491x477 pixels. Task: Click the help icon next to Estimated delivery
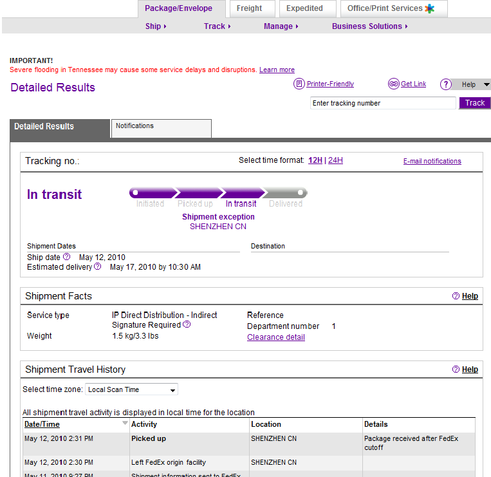tap(97, 267)
